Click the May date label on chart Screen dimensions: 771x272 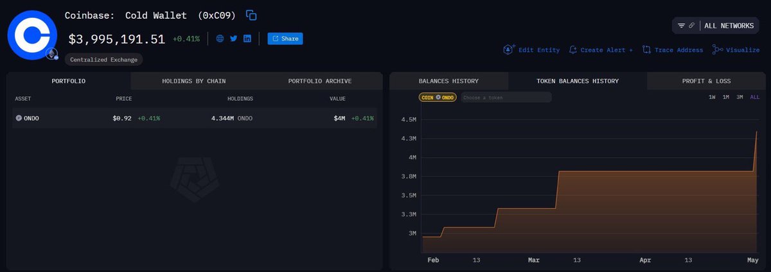(752, 260)
